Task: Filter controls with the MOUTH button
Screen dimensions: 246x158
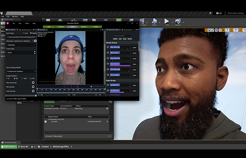Action: pyautogui.click(x=130, y=39)
